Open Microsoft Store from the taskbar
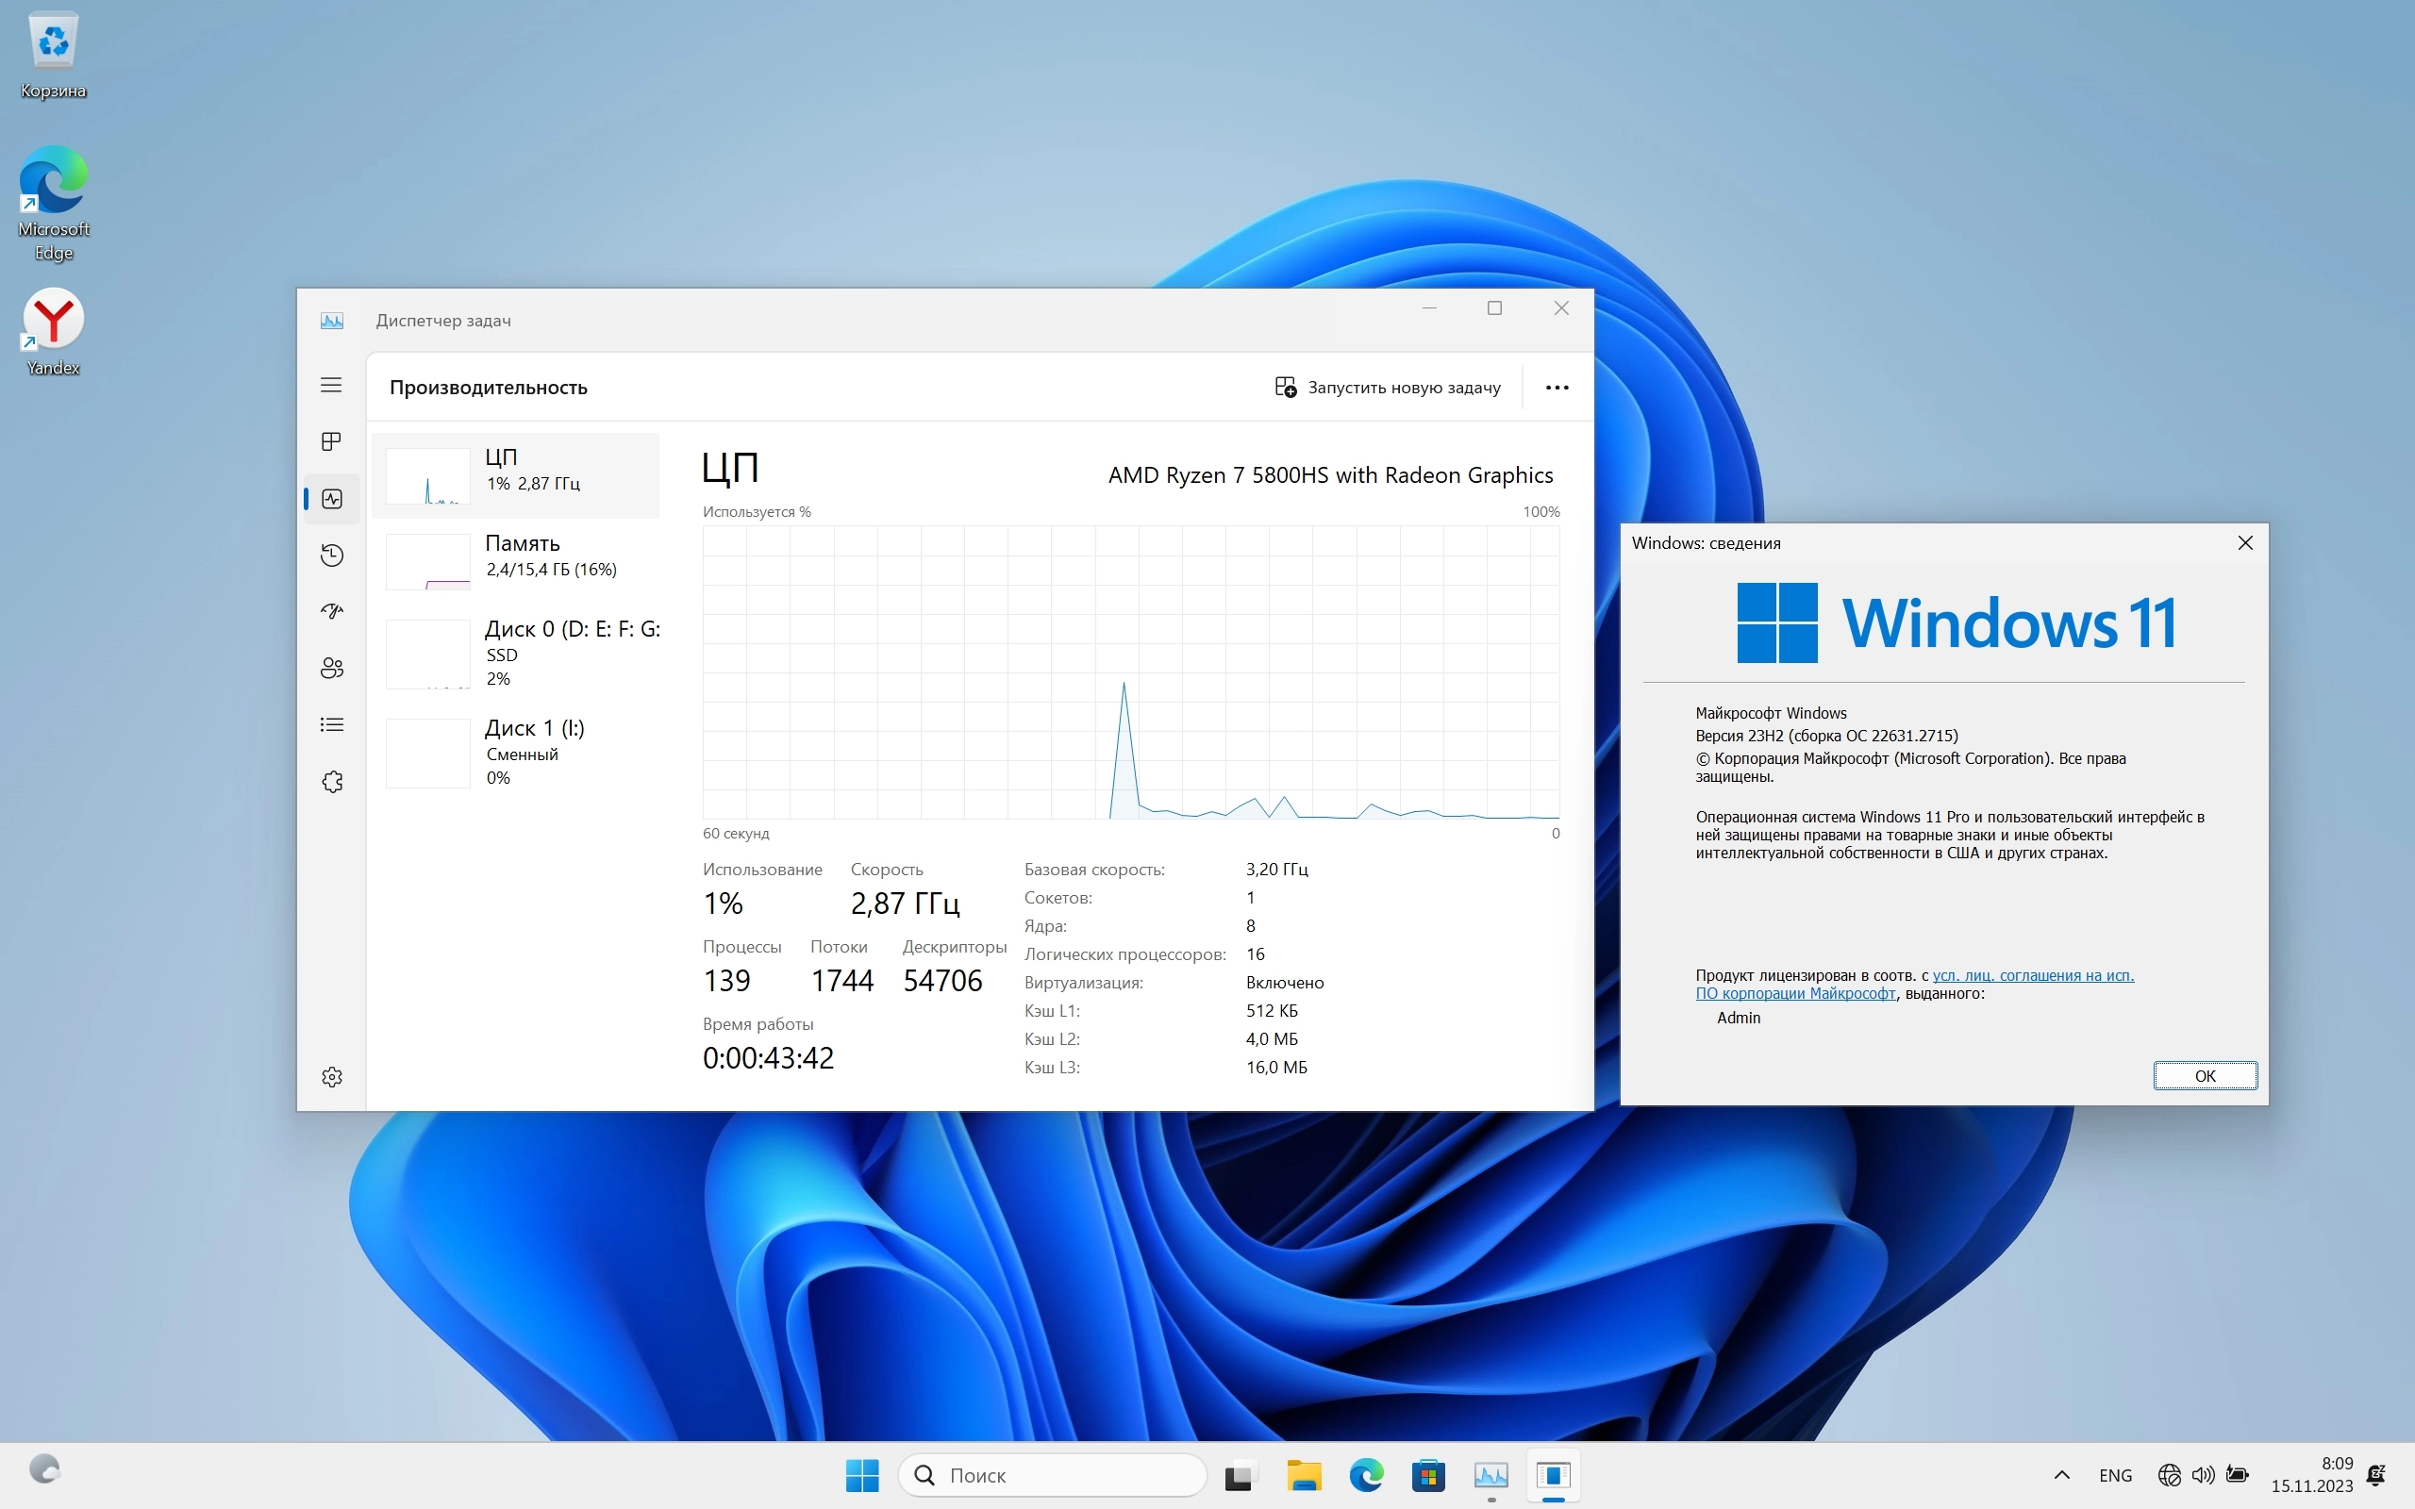 point(1428,1475)
